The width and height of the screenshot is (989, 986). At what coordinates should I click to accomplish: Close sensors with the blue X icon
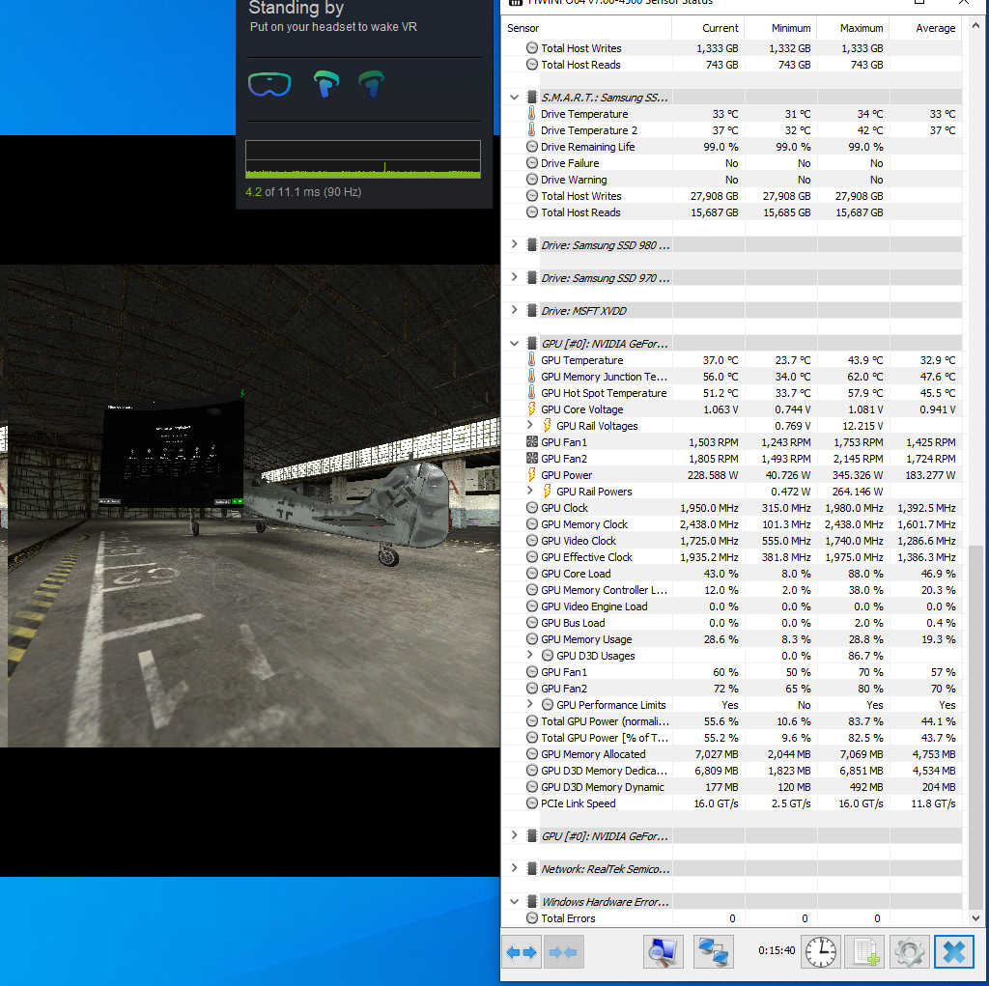pos(953,952)
